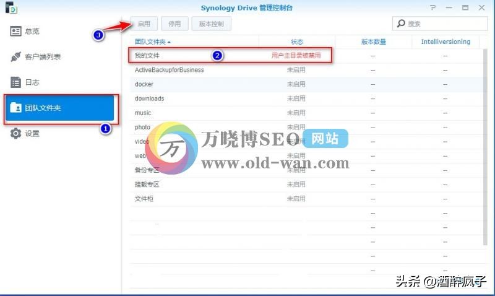495x296 pixels.
Task: Open the 设置 gear icon
Action: click(15, 133)
